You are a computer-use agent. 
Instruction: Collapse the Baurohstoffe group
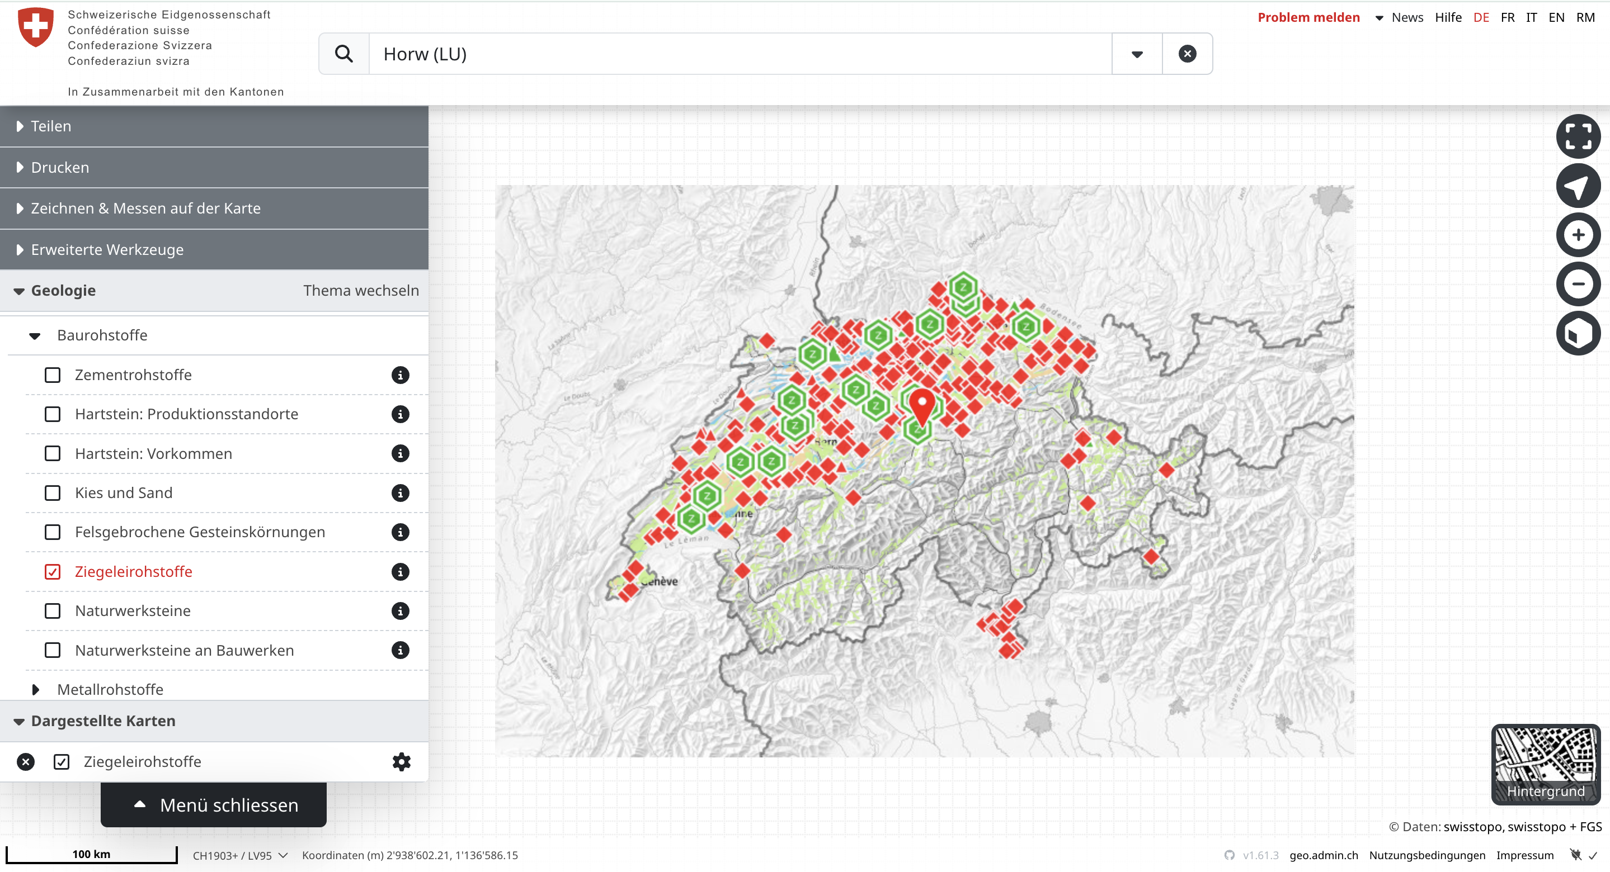point(34,336)
